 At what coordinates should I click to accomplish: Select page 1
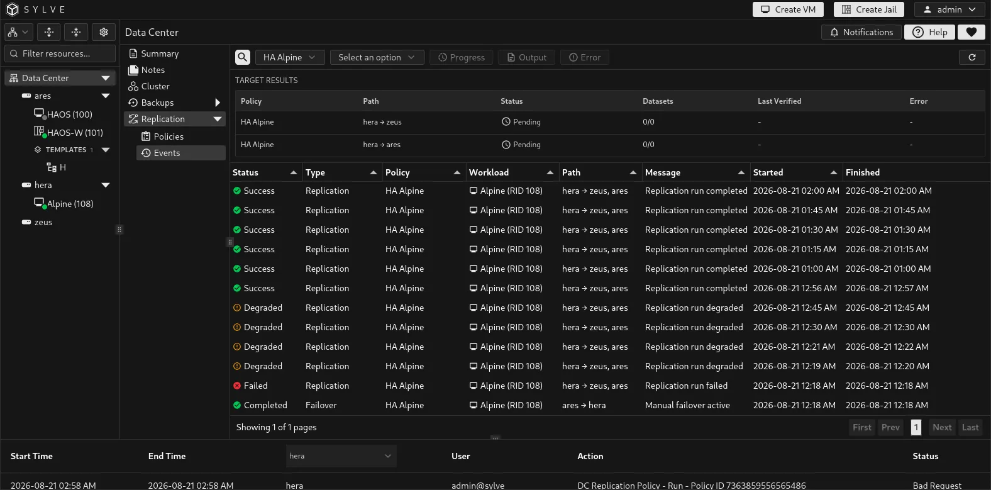(916, 427)
